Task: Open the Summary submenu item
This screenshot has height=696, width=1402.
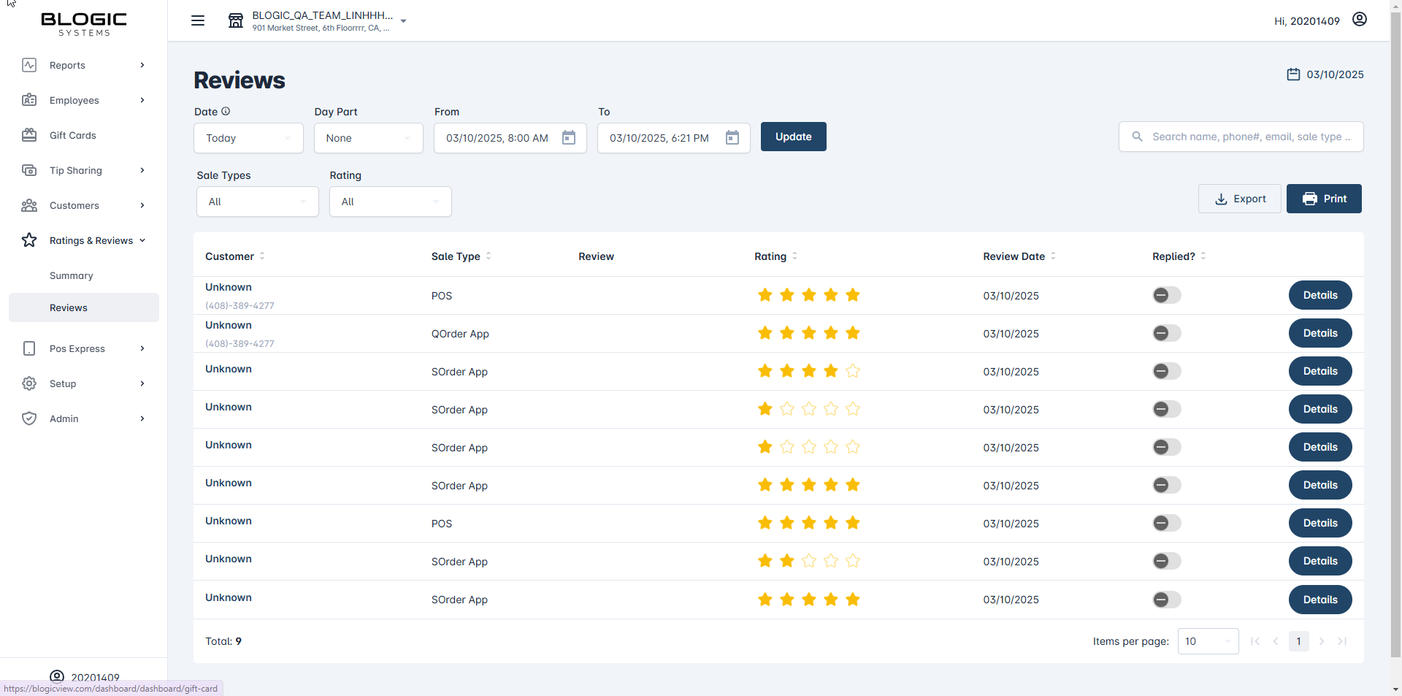Action: pyautogui.click(x=72, y=275)
